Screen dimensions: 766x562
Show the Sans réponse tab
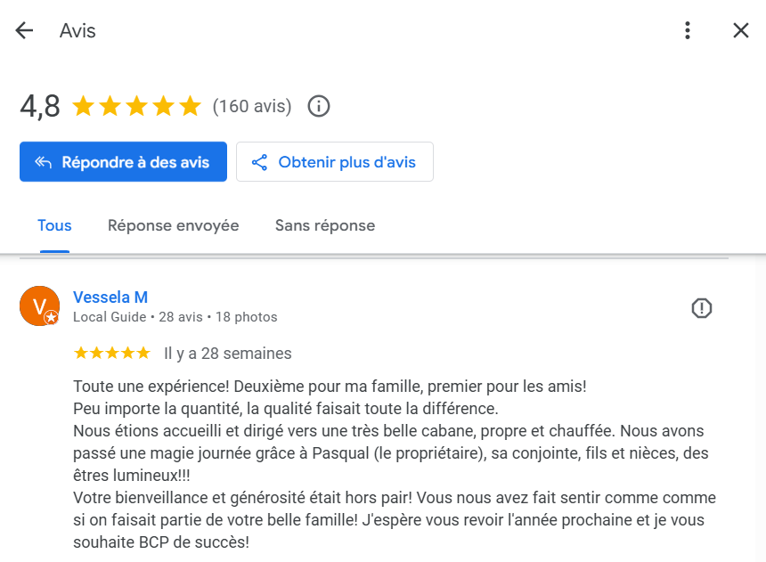point(325,225)
